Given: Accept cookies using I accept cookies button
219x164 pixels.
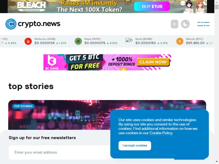Looking at the screenshot, I should [x=135, y=146].
